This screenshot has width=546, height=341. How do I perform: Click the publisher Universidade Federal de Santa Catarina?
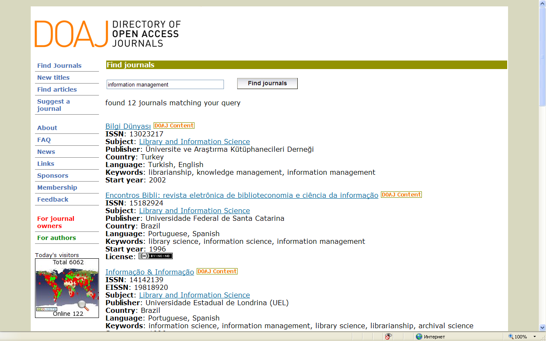point(215,218)
